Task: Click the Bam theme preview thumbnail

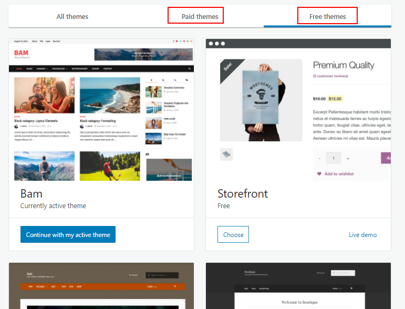Action: 101,110
